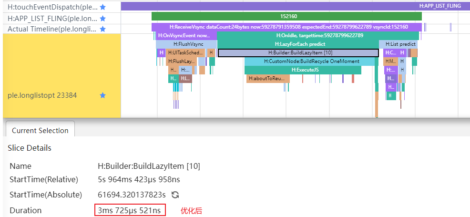Image resolution: width=470 pixels, height=217 pixels.
Task: Select the H:OnVsyncEvent slice
Action: point(186,35)
